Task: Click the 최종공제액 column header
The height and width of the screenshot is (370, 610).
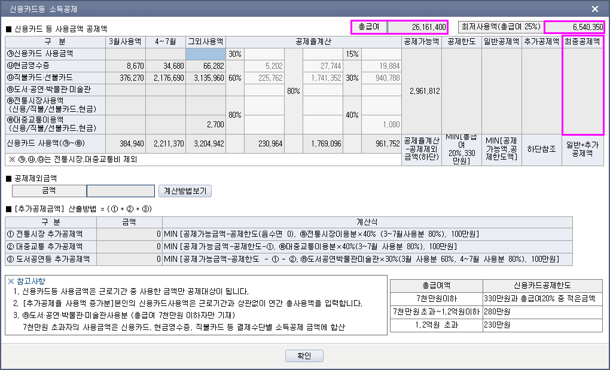Action: click(582, 42)
